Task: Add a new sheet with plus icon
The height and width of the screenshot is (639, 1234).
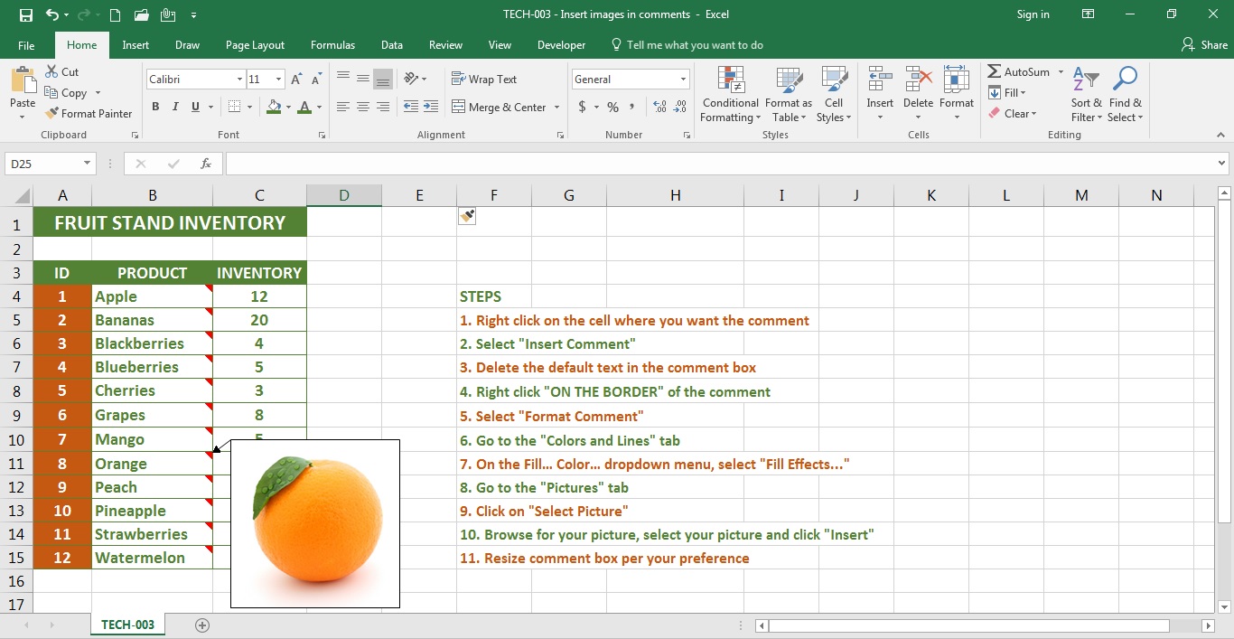Action: click(x=202, y=625)
